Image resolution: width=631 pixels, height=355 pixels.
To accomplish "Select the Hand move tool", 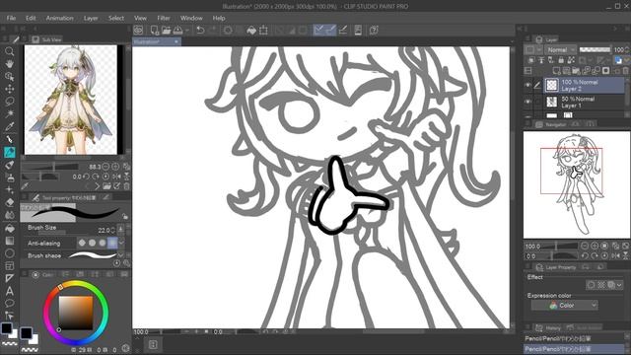I will [x=9, y=64].
